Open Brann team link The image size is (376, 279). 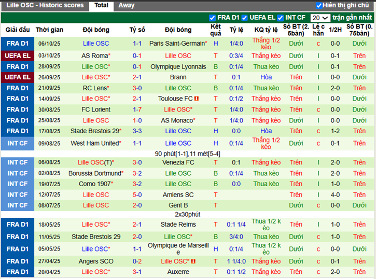(178, 77)
